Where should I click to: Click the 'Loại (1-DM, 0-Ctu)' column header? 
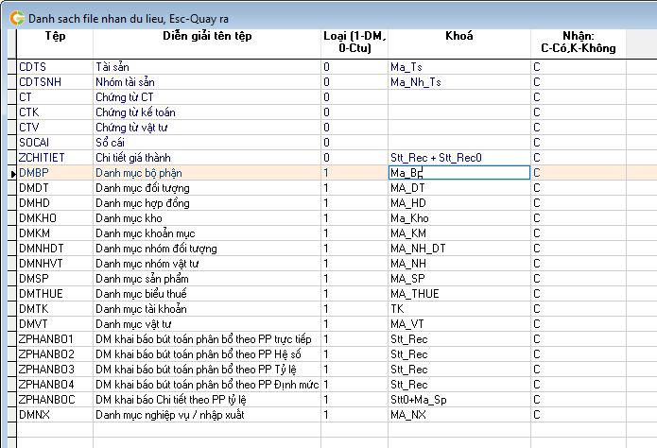(x=354, y=43)
